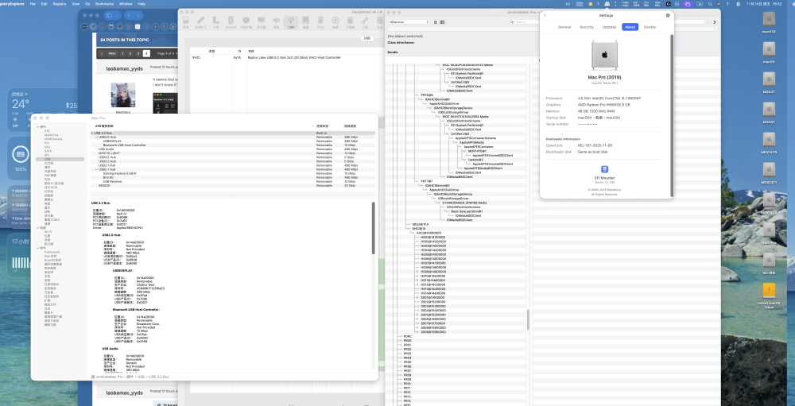Image resolution: width=795 pixels, height=406 pixels.
Task: Switch to the General tab in Settings
Action: click(564, 27)
